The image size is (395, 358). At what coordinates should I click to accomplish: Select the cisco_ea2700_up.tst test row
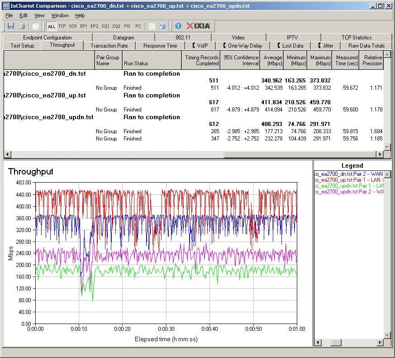[194, 95]
